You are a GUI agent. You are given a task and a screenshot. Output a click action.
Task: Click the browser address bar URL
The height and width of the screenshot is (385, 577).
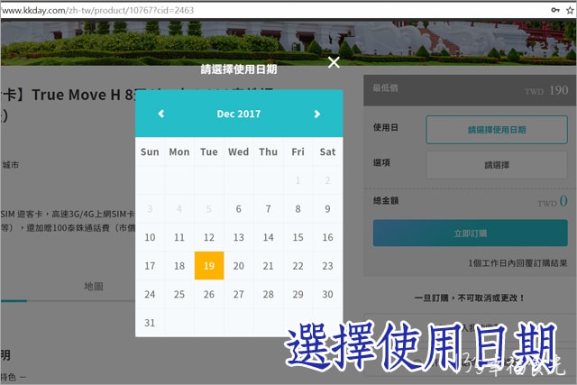tap(97, 10)
